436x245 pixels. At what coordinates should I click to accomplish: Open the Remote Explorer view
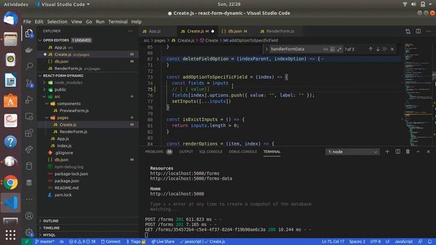[29, 116]
